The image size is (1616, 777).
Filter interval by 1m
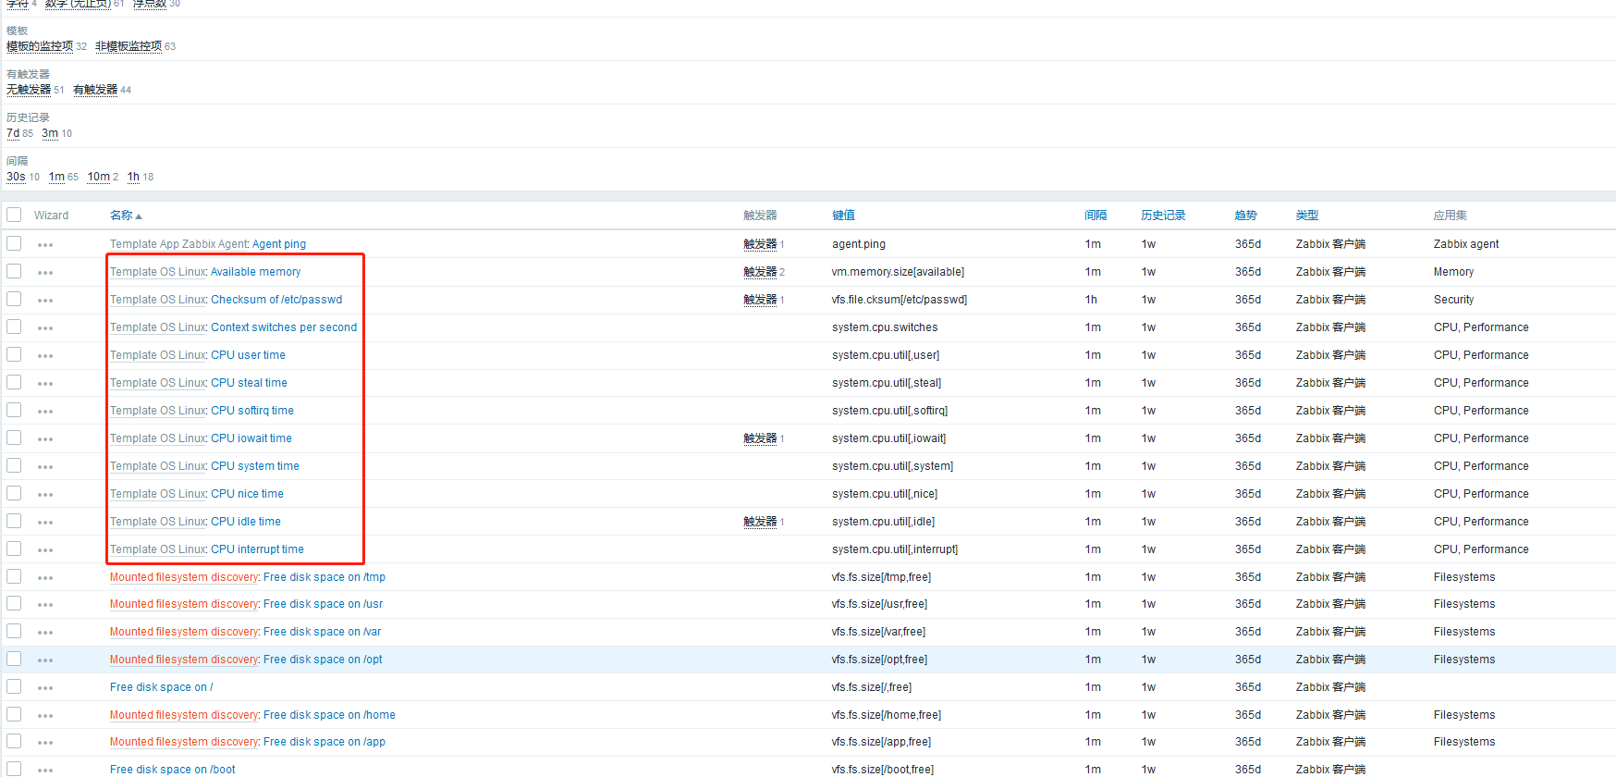[56, 177]
